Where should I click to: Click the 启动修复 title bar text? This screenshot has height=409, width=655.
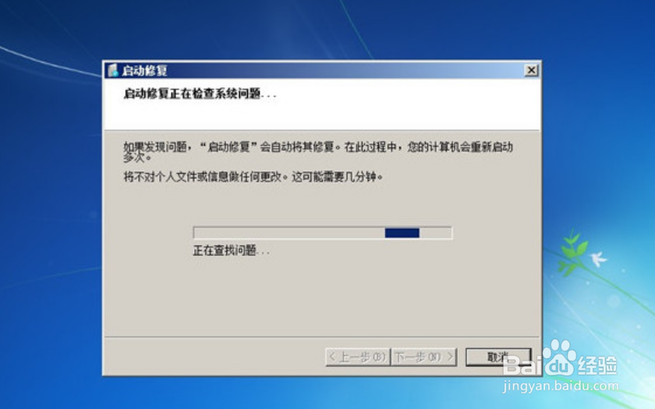[x=144, y=71]
